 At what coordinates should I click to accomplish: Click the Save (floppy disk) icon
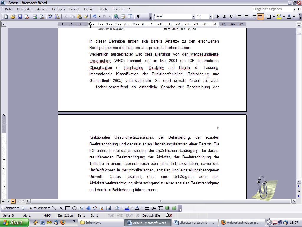20,17
